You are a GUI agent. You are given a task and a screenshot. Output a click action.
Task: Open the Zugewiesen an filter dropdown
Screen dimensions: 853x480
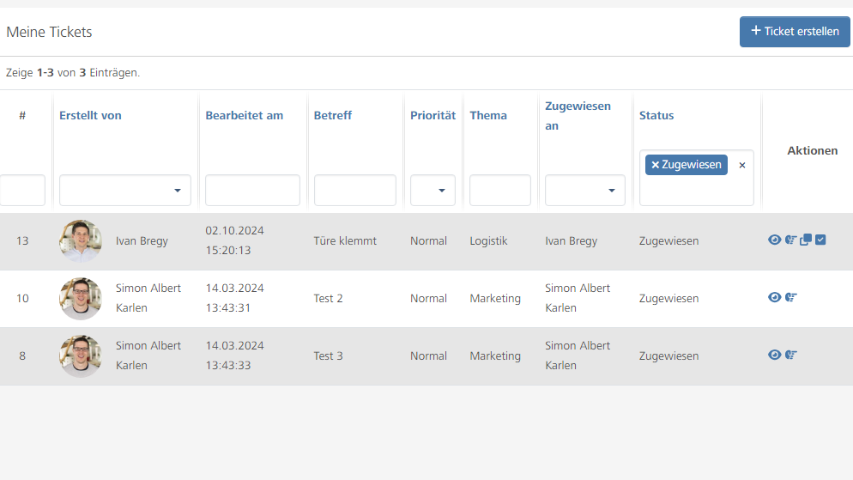(584, 191)
